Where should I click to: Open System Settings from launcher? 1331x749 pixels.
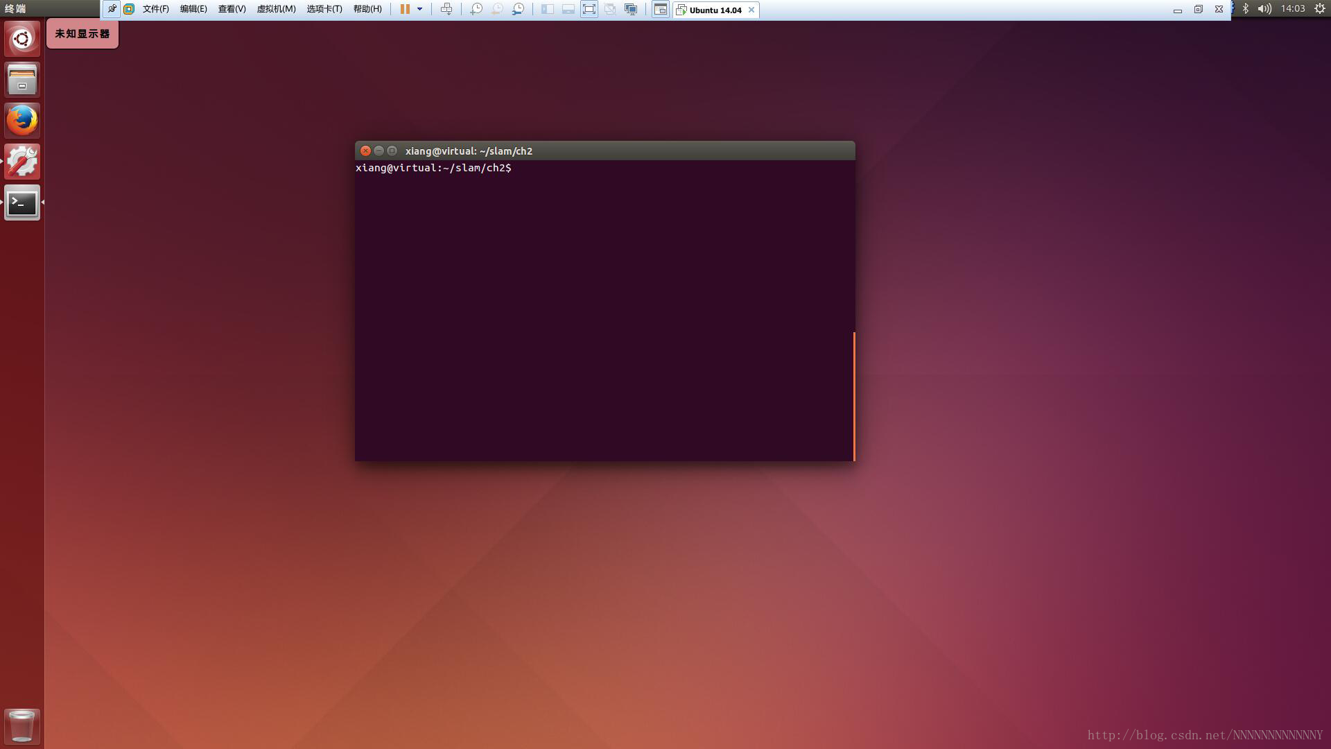click(x=22, y=162)
